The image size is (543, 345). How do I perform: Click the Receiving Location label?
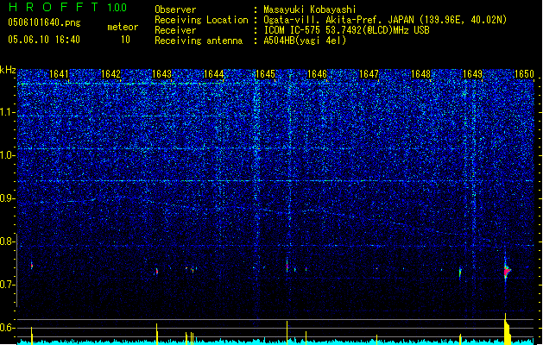pyautogui.click(x=201, y=20)
